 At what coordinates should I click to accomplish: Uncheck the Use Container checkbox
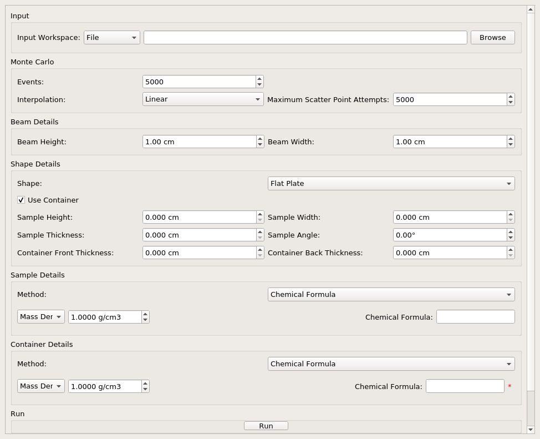click(21, 200)
